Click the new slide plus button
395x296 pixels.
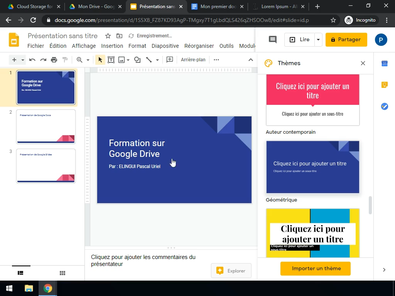pos(14,60)
